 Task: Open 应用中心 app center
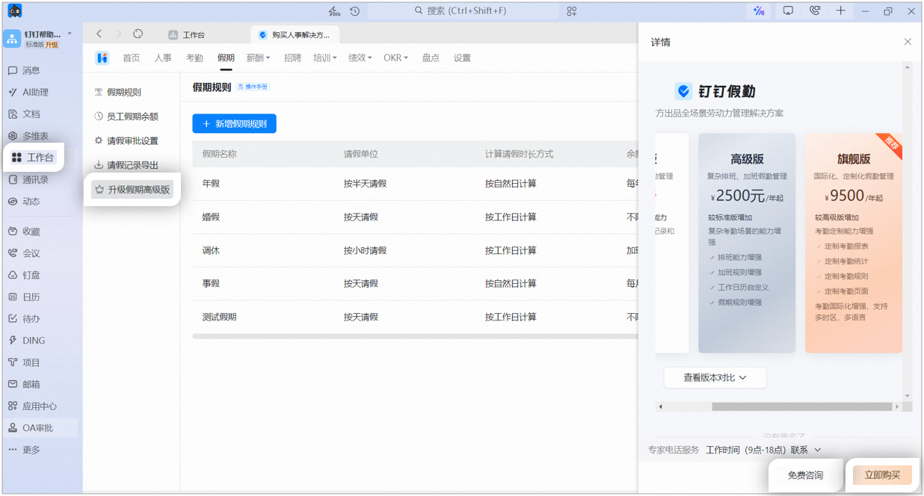(x=33, y=406)
